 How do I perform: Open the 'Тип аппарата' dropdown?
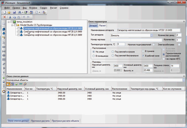tap(151, 35)
